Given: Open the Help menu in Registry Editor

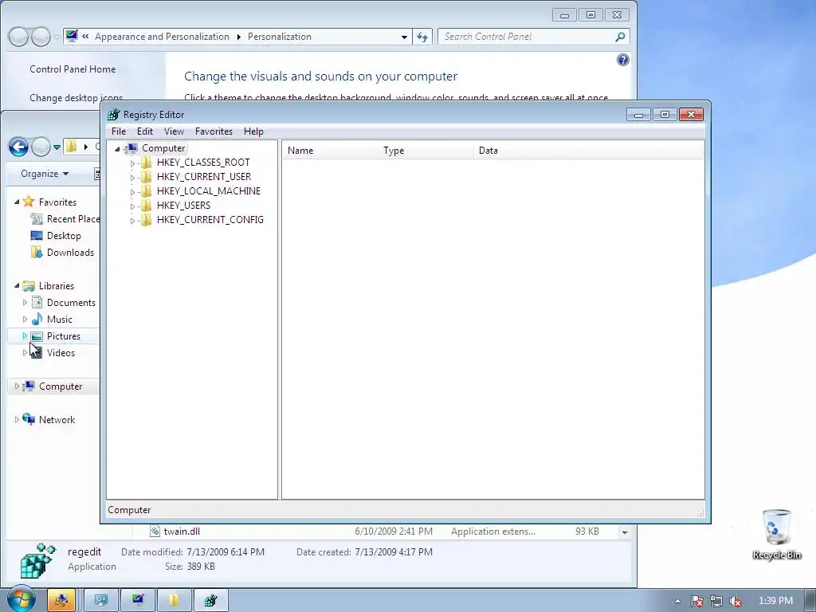Looking at the screenshot, I should (253, 131).
